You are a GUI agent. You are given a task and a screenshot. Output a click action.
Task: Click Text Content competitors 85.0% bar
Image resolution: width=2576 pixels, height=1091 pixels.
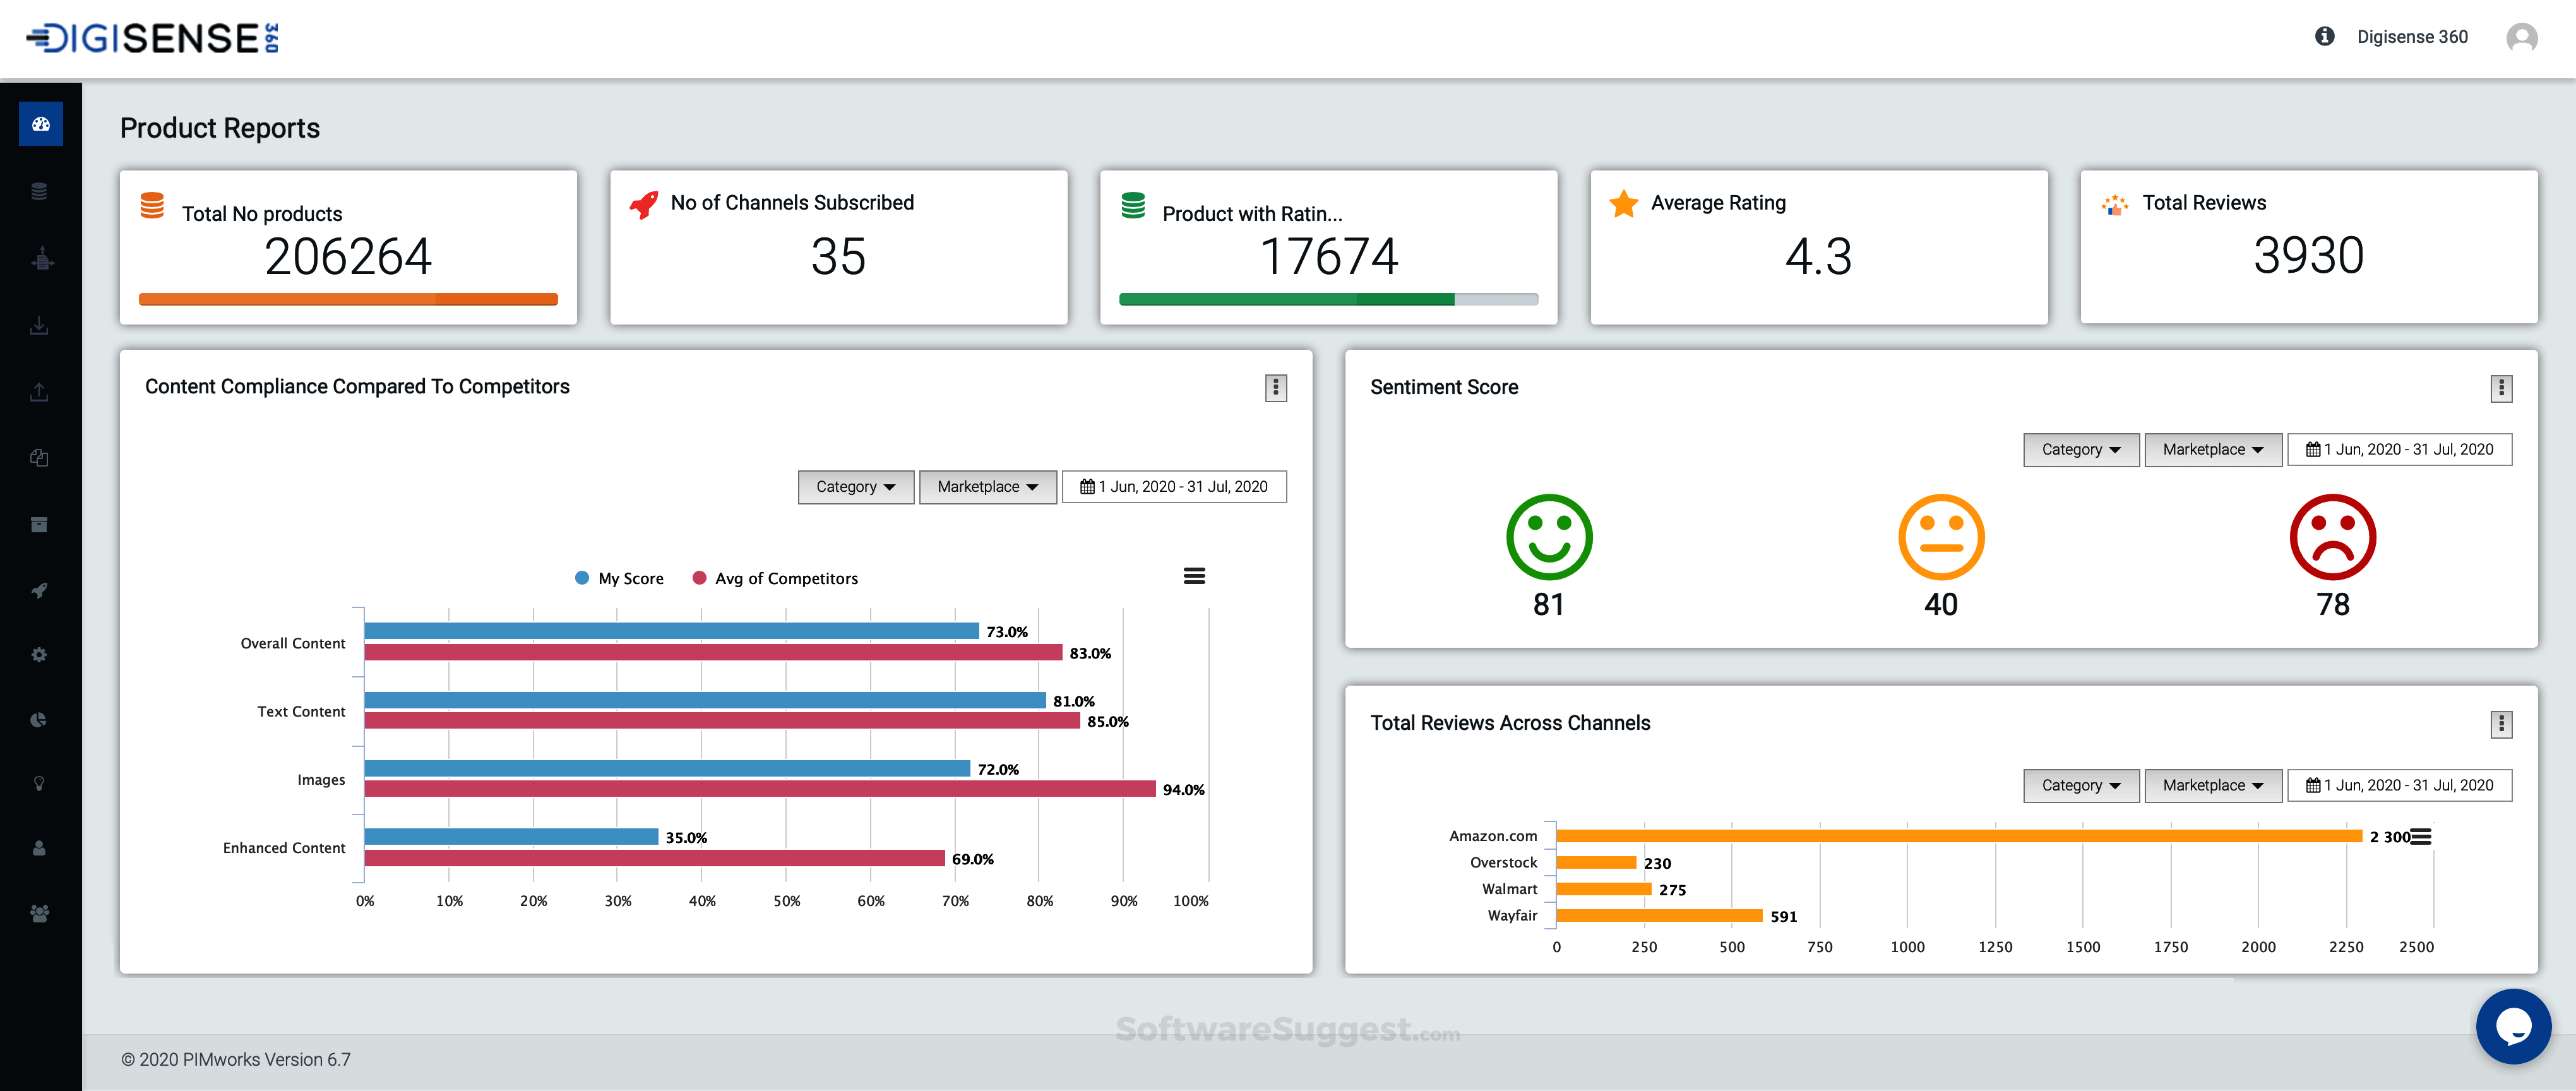click(x=722, y=721)
